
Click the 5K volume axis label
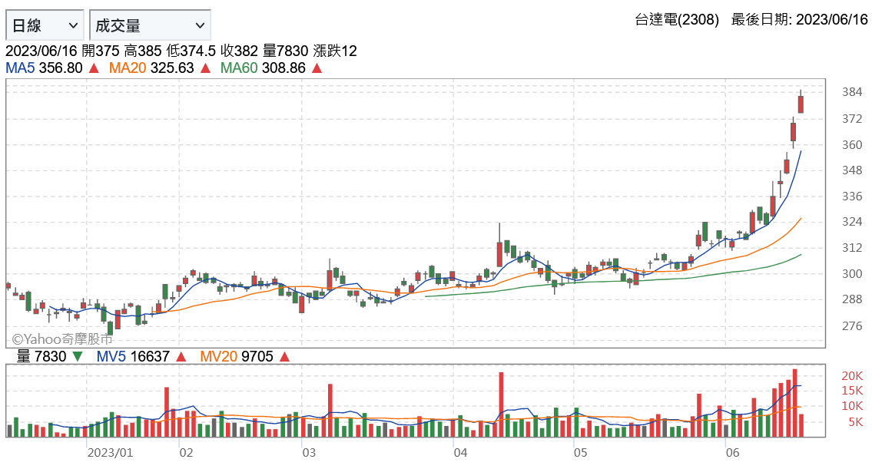tap(855, 422)
